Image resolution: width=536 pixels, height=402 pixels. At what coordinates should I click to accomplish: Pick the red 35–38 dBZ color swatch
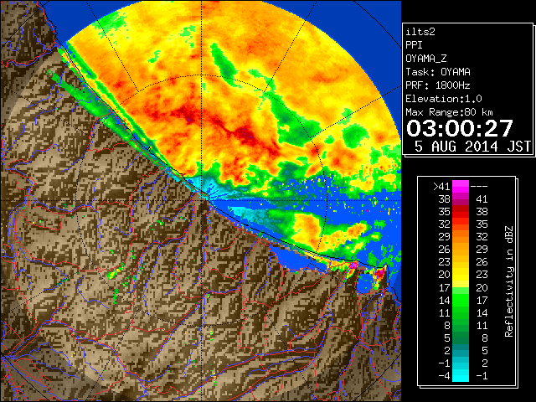click(461, 212)
